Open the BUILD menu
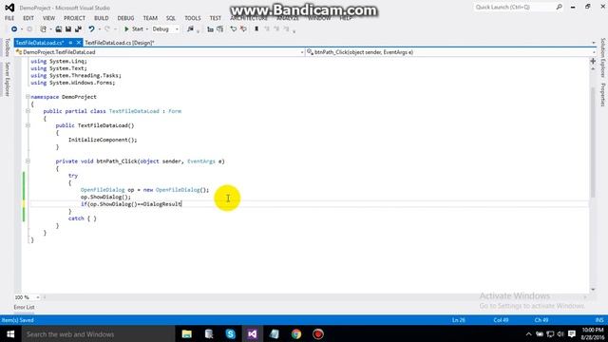This screenshot has height=342, width=608. 102,18
